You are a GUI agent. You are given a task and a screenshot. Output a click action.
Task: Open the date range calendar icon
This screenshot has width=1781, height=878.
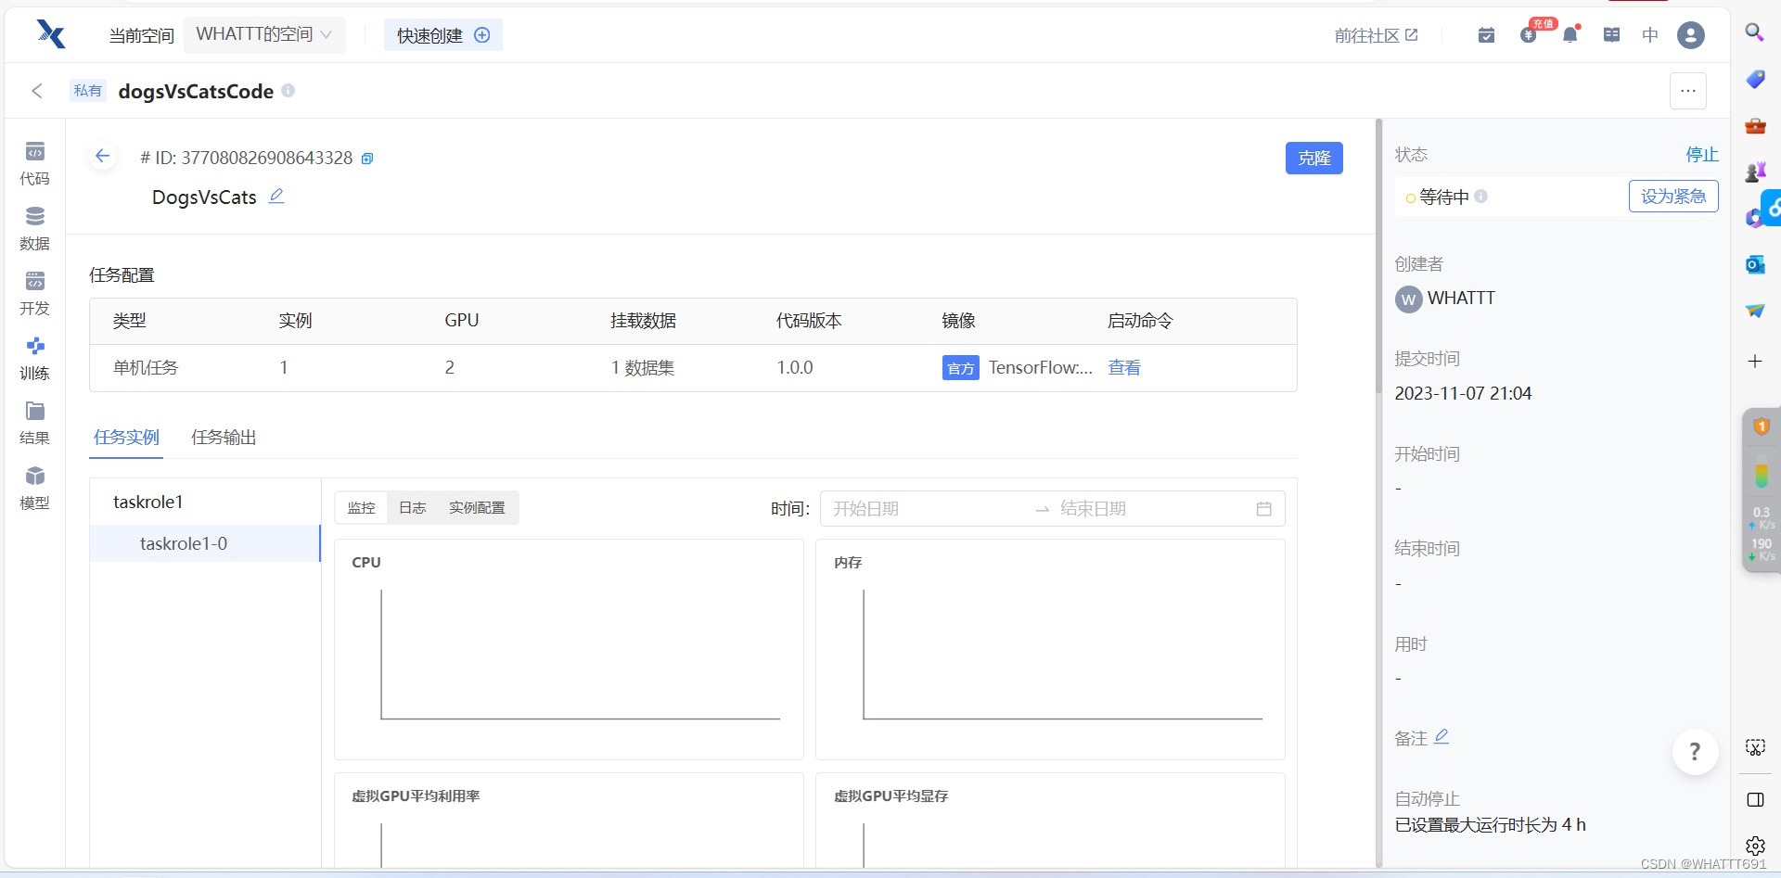point(1263,509)
